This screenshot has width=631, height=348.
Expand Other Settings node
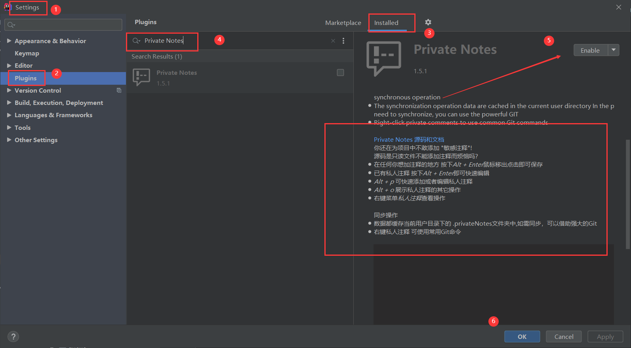click(x=9, y=140)
